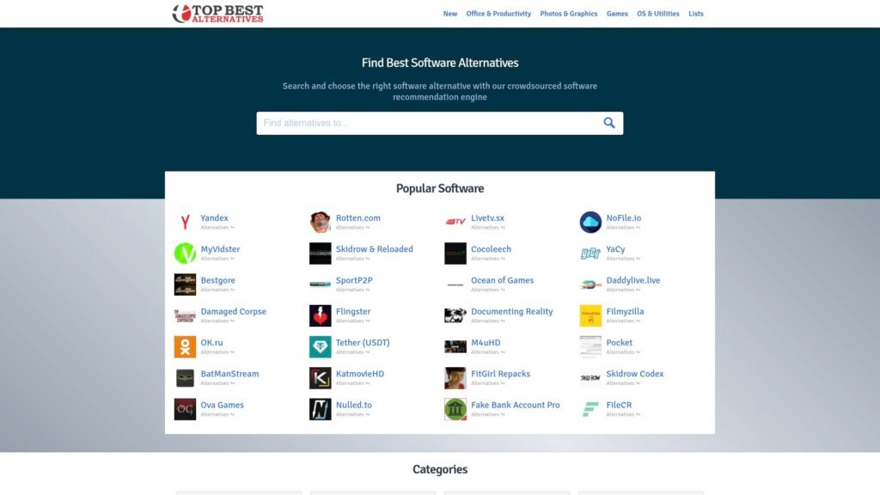Open the Pocket link
This screenshot has width=880, height=495.
pyautogui.click(x=619, y=342)
